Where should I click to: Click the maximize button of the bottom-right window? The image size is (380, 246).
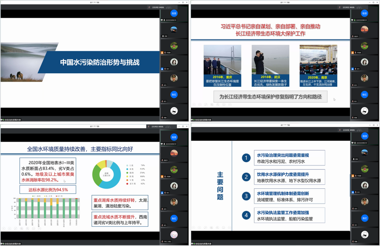click(373, 125)
